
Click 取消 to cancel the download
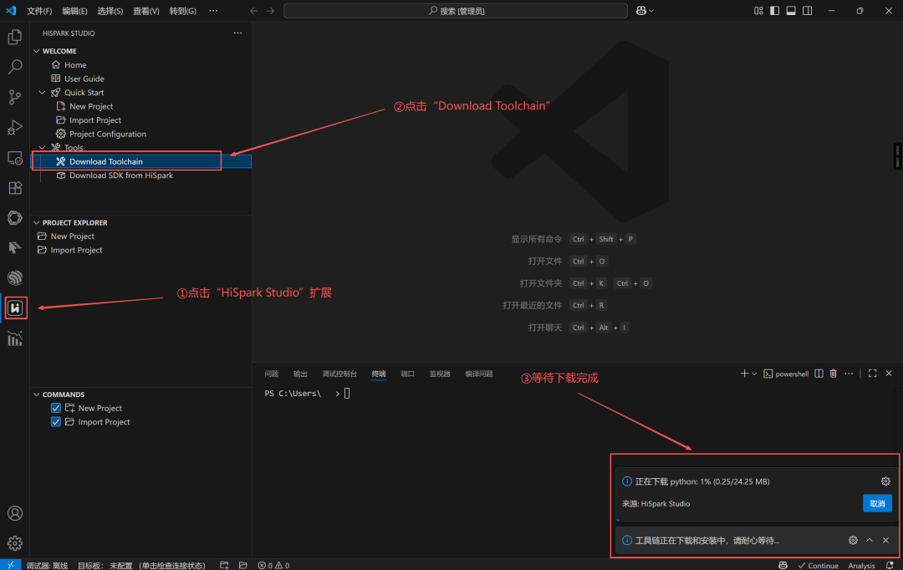[x=877, y=503]
